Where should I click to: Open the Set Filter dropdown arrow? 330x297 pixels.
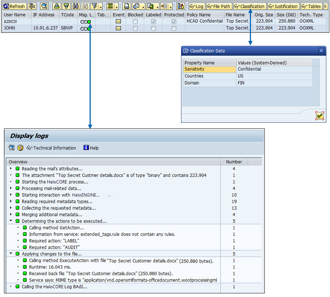click(x=101, y=7)
